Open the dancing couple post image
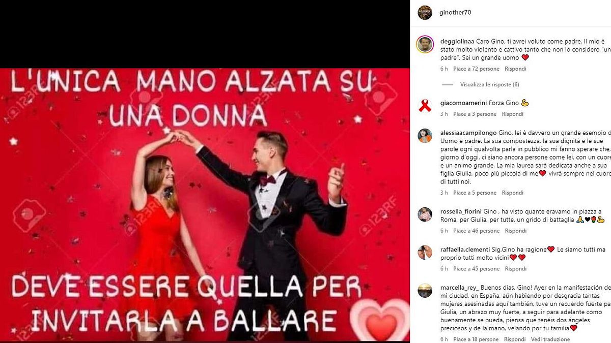 (x=205, y=205)
